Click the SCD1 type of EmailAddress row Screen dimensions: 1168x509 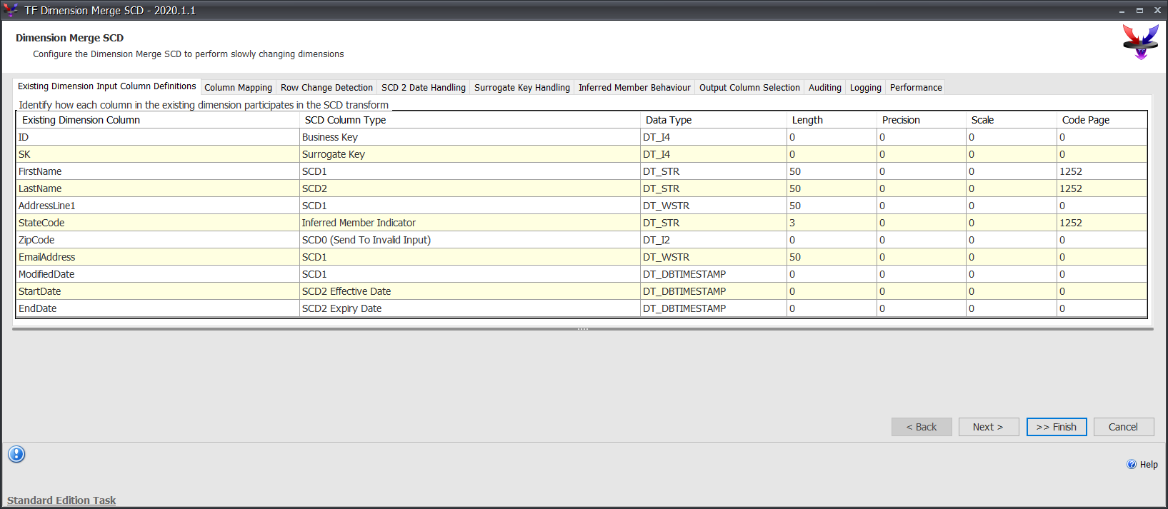[x=469, y=257]
